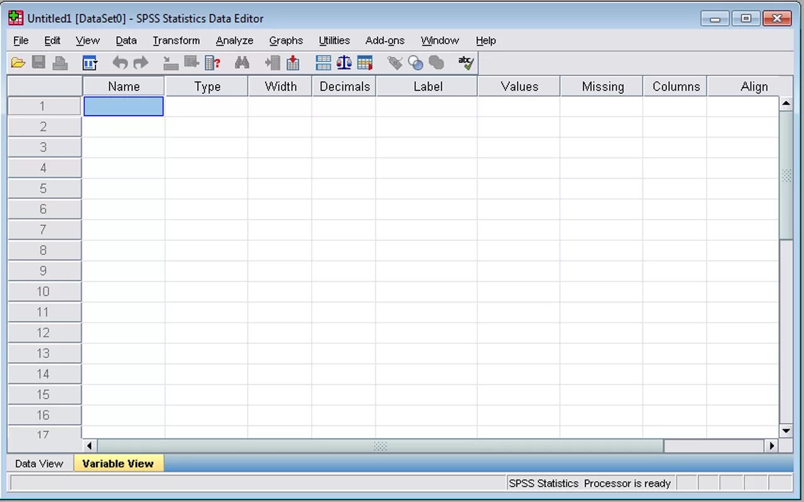This screenshot has width=804, height=502.
Task: Click the horizontal scrollbar right arrow
Action: pyautogui.click(x=772, y=446)
